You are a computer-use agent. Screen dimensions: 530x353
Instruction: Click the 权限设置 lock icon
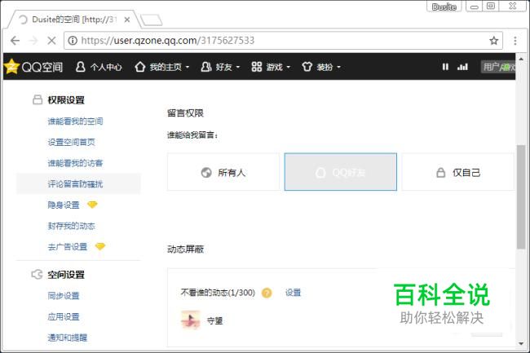(38, 99)
